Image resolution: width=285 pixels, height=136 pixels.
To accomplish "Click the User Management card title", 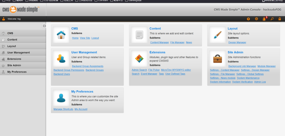I will pyautogui.click(x=84, y=52).
